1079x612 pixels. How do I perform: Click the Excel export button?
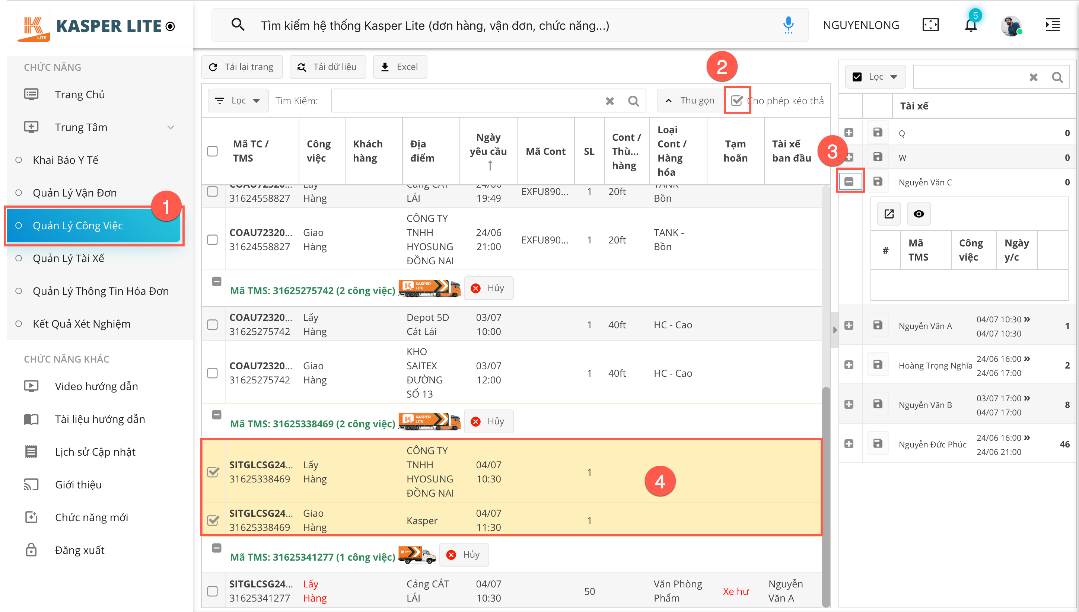[x=400, y=67]
